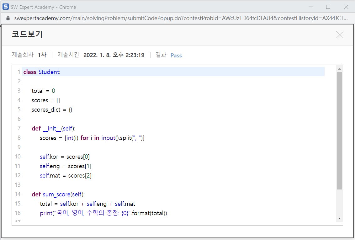Click code line 'total = 0'

43,91
